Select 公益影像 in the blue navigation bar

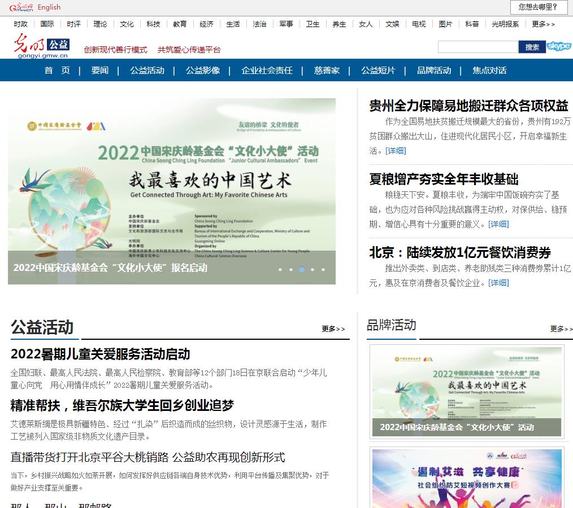coord(203,70)
